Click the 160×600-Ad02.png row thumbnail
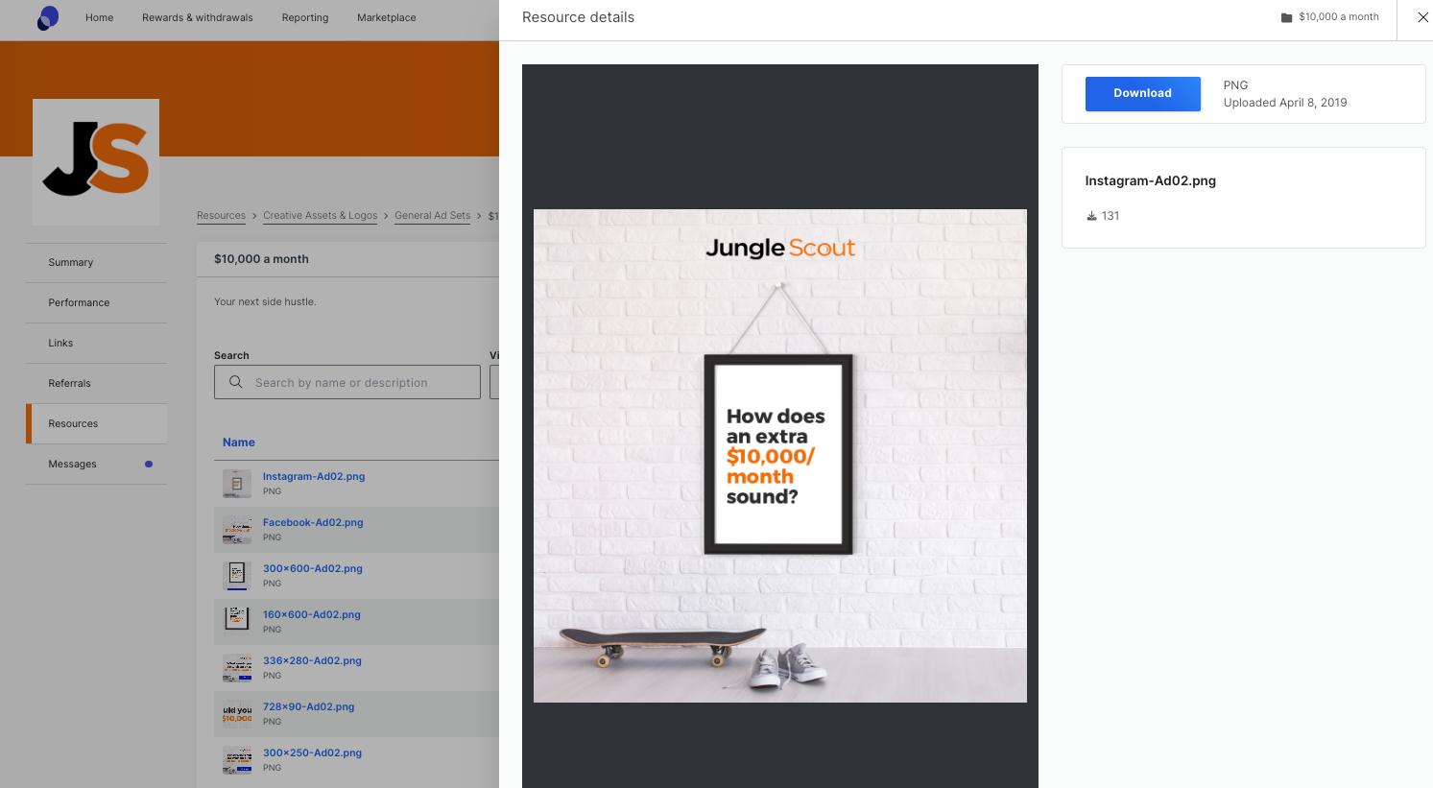 point(237,622)
